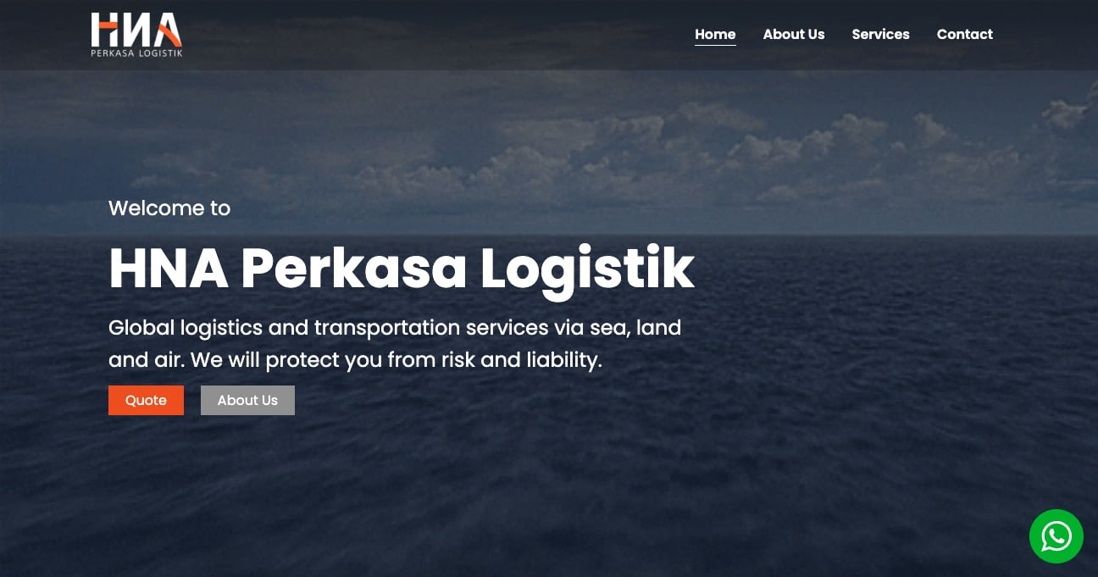Click the PERKASA LOGISTIK tagline under the logo
This screenshot has height=577, width=1098.
coord(136,53)
